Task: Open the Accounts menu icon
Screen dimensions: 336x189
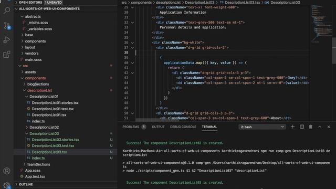Action: pos(7,171)
